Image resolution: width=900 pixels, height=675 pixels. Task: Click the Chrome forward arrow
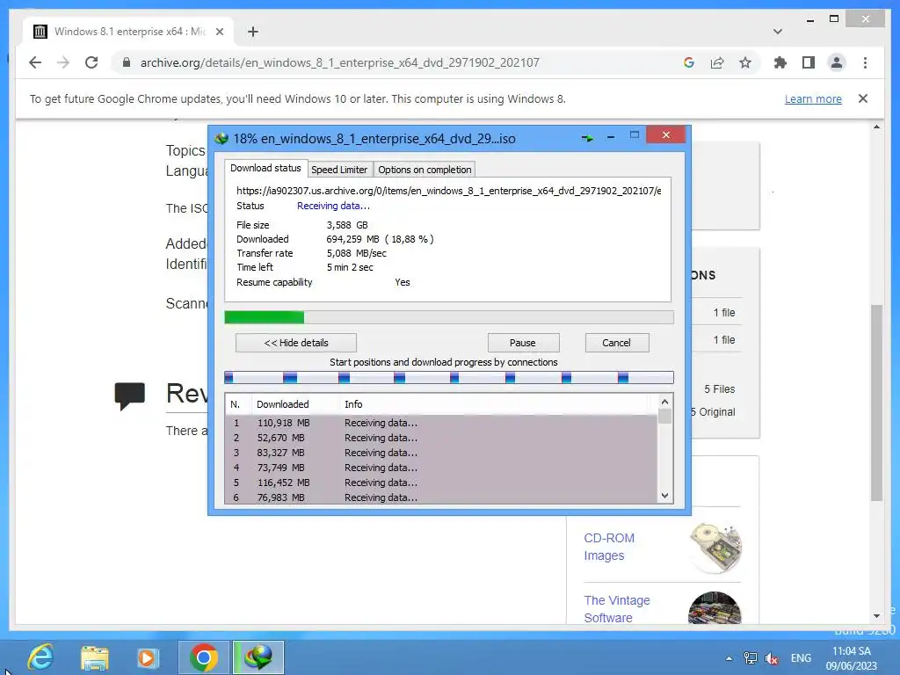click(63, 62)
